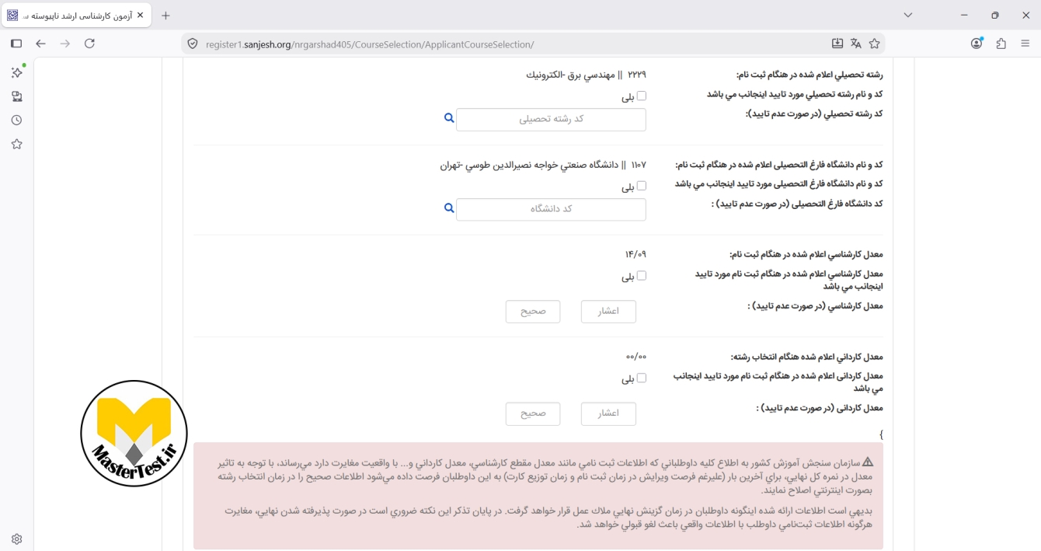Select the آزمون کارشناسی ارشد ناپیوسته tab
The height and width of the screenshot is (551, 1041).
[x=76, y=16]
